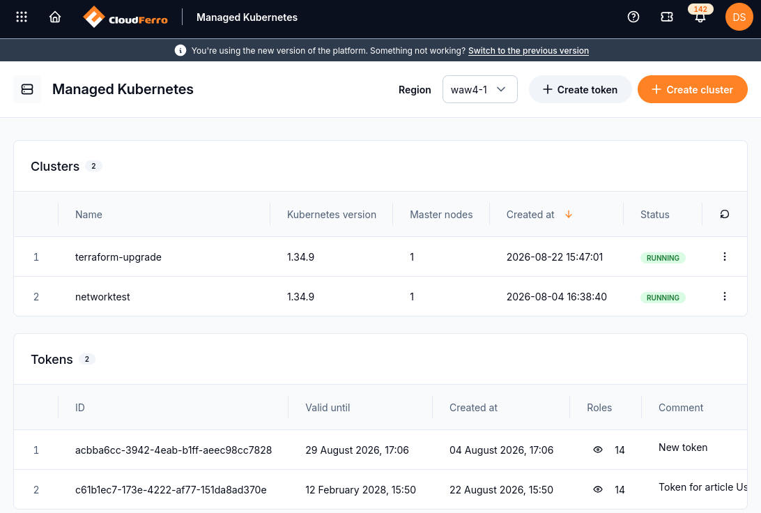Image resolution: width=761 pixels, height=513 pixels.
Task: Click the Clusters section heading
Action: click(x=55, y=167)
